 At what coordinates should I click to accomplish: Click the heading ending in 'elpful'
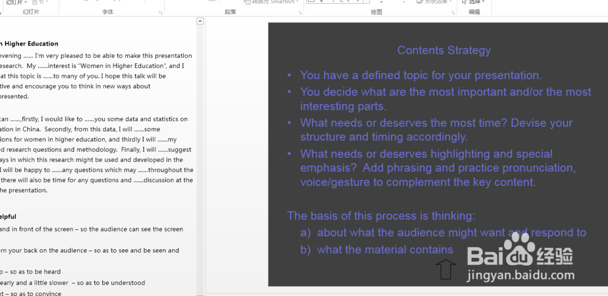[8, 216]
